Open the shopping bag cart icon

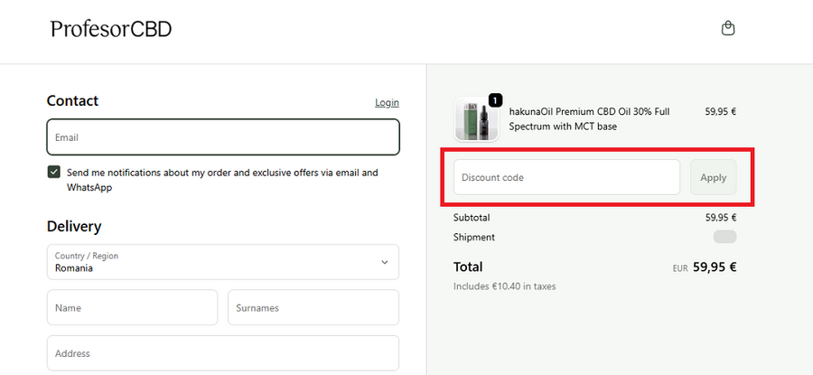(728, 28)
